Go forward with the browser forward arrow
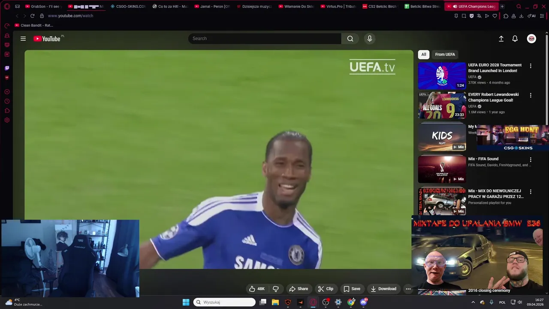549x309 pixels. tap(24, 16)
